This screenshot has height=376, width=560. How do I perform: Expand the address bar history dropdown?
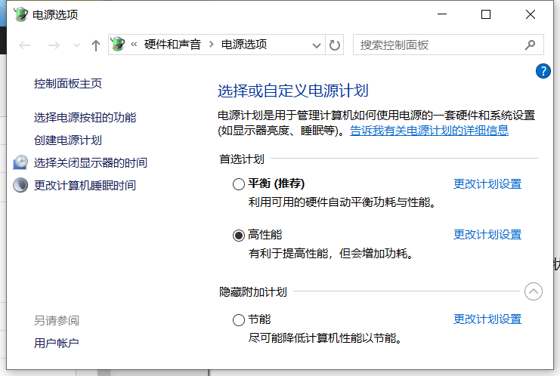tap(317, 45)
